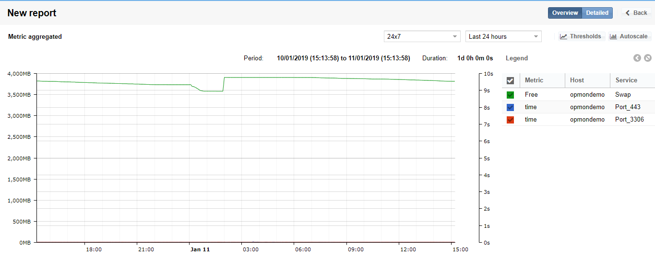The height and width of the screenshot is (258, 655).
Task: Select the Port_3306 service row text
Action: [x=629, y=120]
